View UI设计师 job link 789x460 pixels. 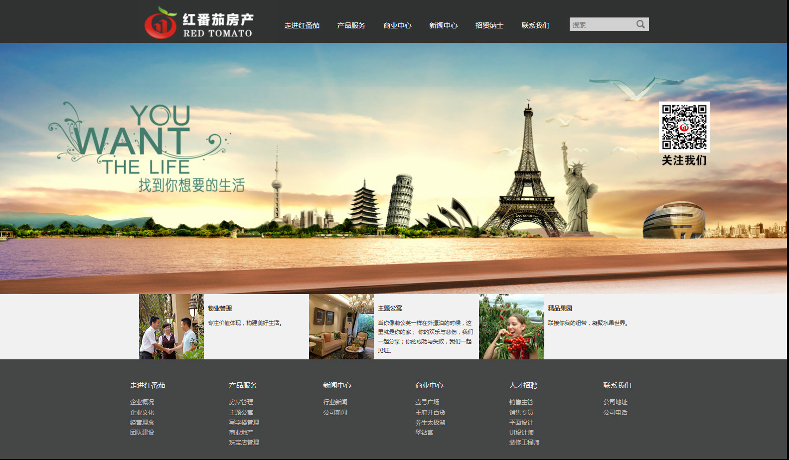[x=521, y=433]
